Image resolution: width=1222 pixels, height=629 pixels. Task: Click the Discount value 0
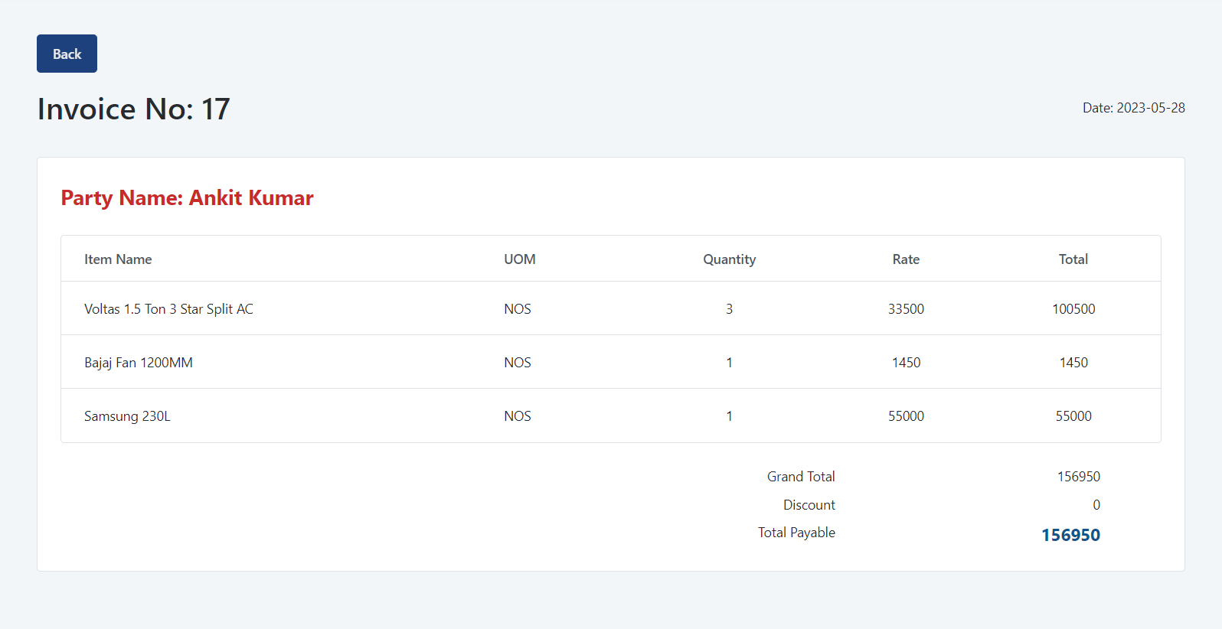(1096, 504)
